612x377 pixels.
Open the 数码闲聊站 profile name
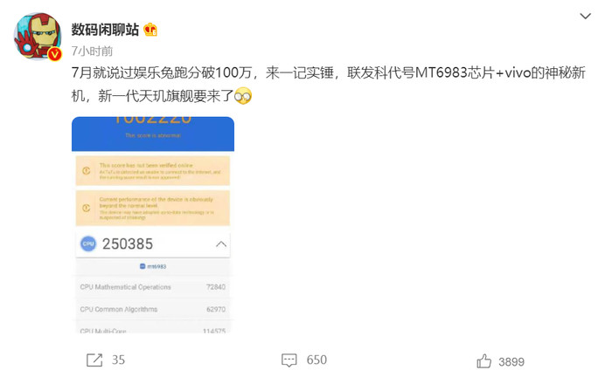[x=105, y=30]
